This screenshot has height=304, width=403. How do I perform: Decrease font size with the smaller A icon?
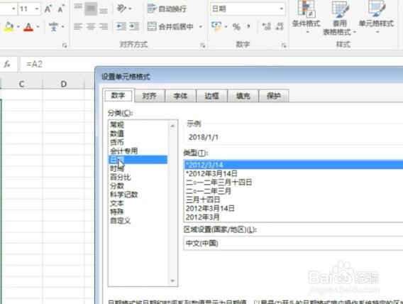click(60, 9)
